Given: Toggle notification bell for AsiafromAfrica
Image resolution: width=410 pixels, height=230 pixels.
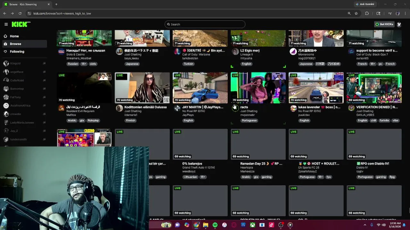Looking at the screenshot, I should coord(44,105).
